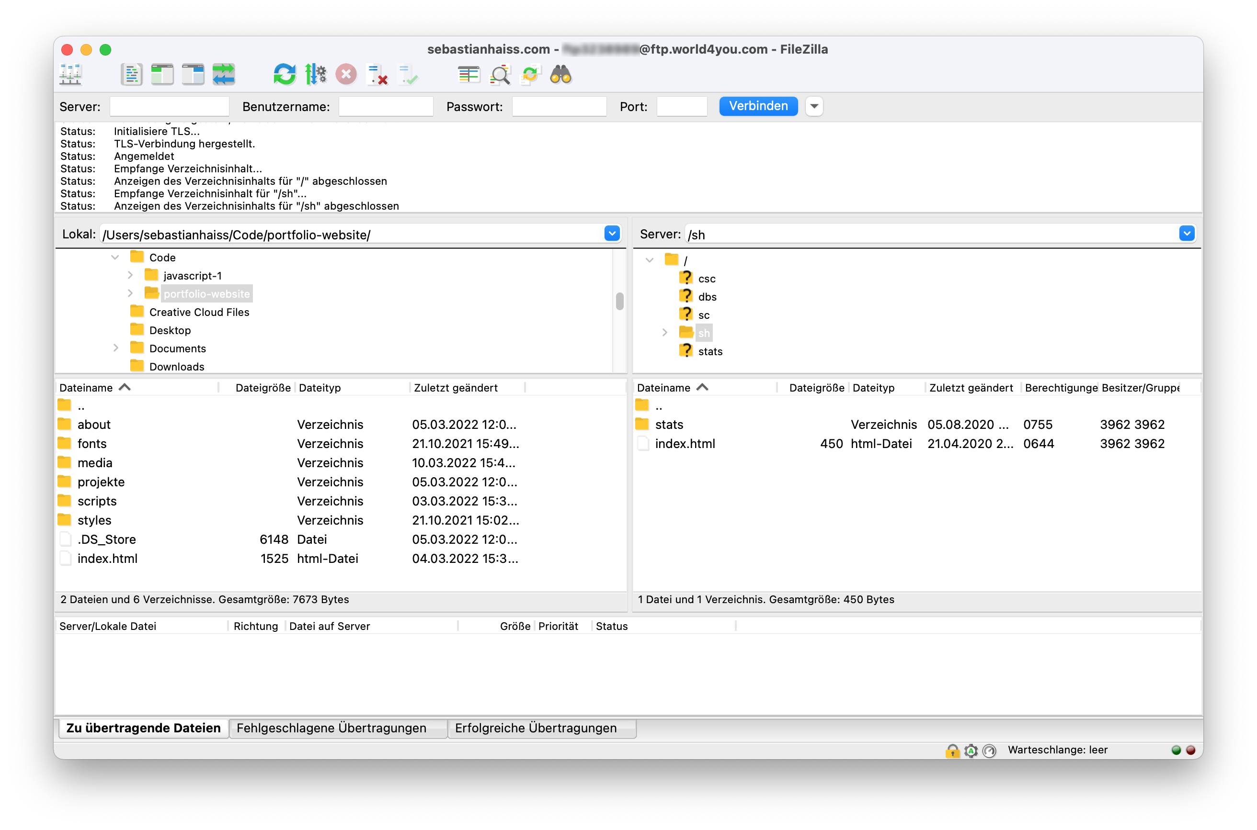This screenshot has height=830, width=1257.
Task: Sort local list by Dateiname header
Action: [137, 387]
